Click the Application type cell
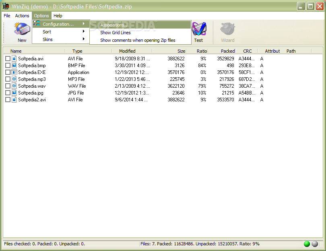The height and width of the screenshot is (251, 326). pos(78,72)
